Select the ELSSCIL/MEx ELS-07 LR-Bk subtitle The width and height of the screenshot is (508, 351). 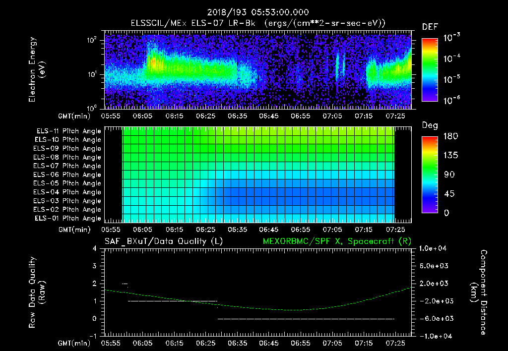click(193, 23)
